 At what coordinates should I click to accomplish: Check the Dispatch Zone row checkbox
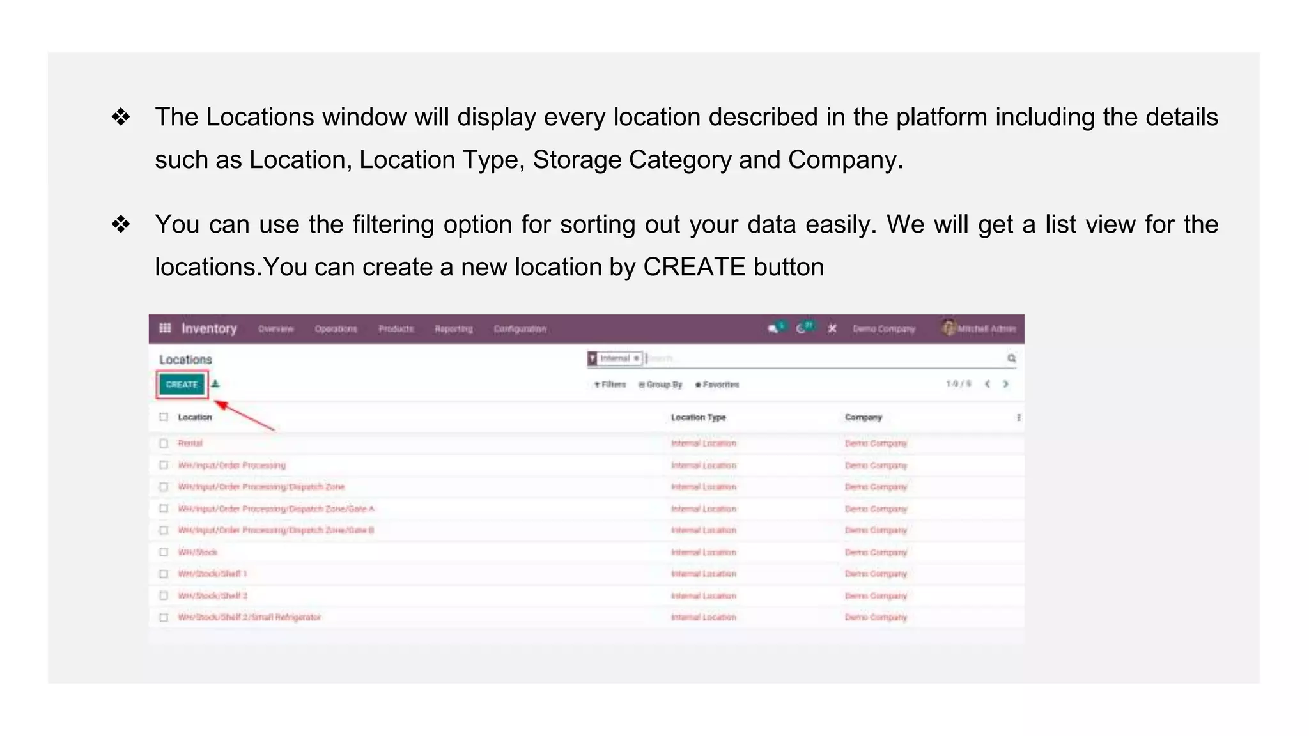(164, 487)
